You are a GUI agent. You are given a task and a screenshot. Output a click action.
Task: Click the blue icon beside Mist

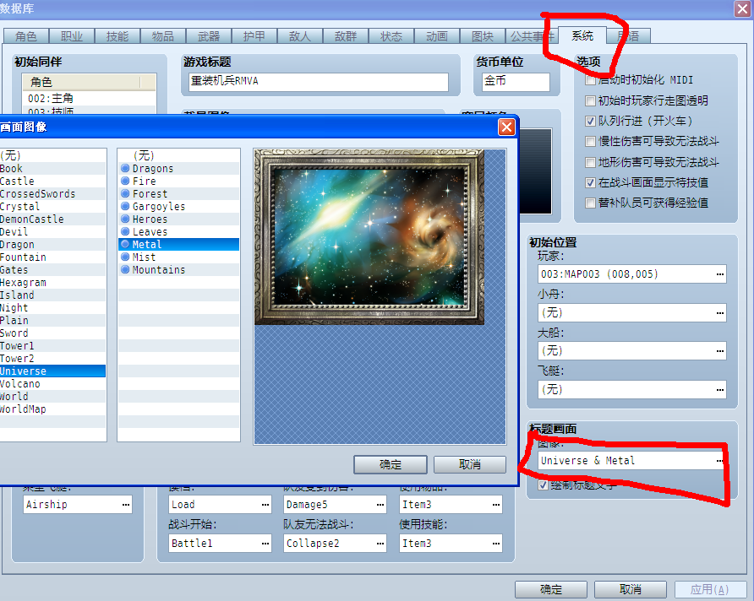[125, 257]
